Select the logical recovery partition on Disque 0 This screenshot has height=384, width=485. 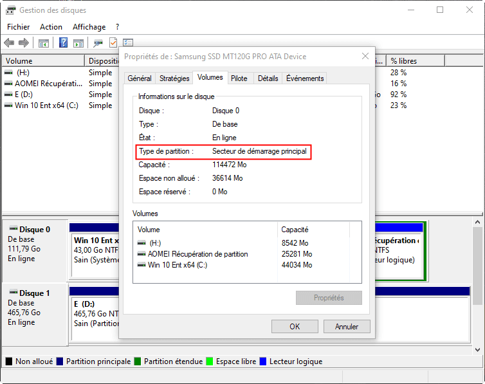399,250
